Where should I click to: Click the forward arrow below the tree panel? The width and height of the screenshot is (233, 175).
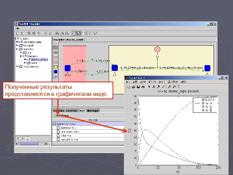[23, 138]
